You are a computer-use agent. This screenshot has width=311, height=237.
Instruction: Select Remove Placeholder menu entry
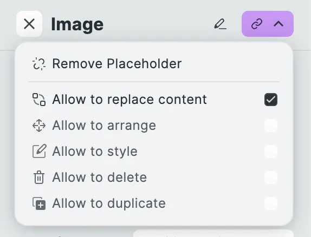[154, 64]
